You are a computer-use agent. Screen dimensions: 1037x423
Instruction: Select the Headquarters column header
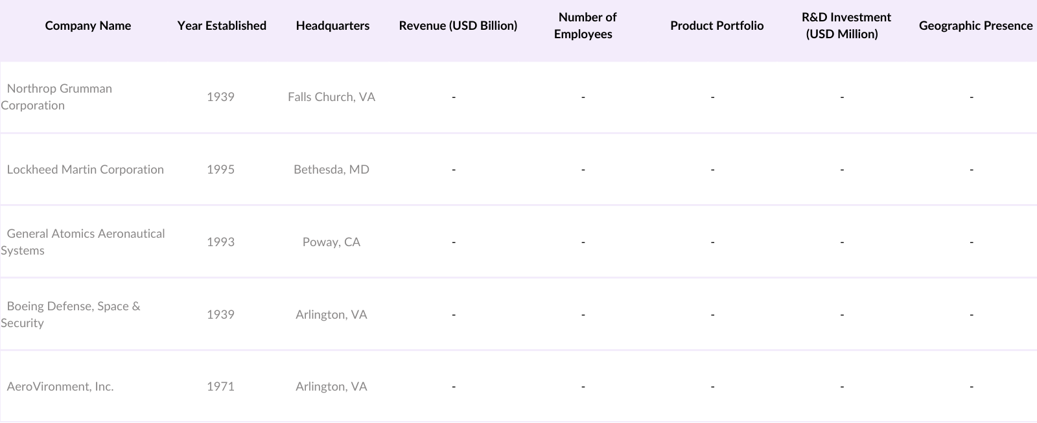(x=332, y=26)
